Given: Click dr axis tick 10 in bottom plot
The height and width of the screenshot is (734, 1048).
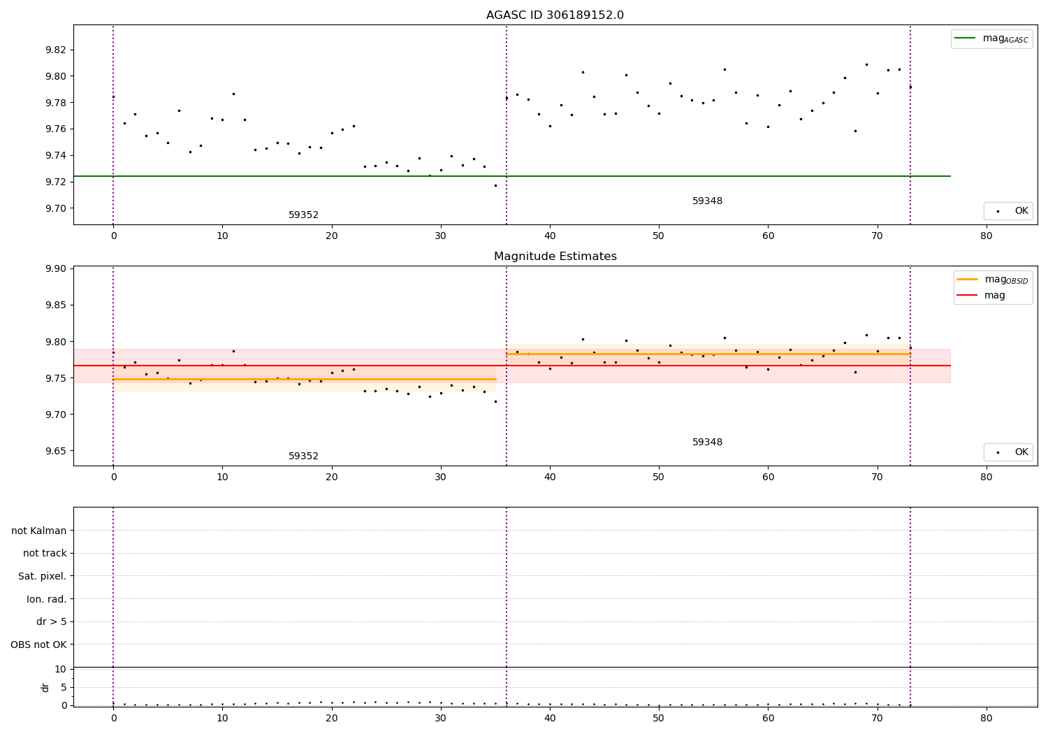Looking at the screenshot, I should (x=61, y=669).
